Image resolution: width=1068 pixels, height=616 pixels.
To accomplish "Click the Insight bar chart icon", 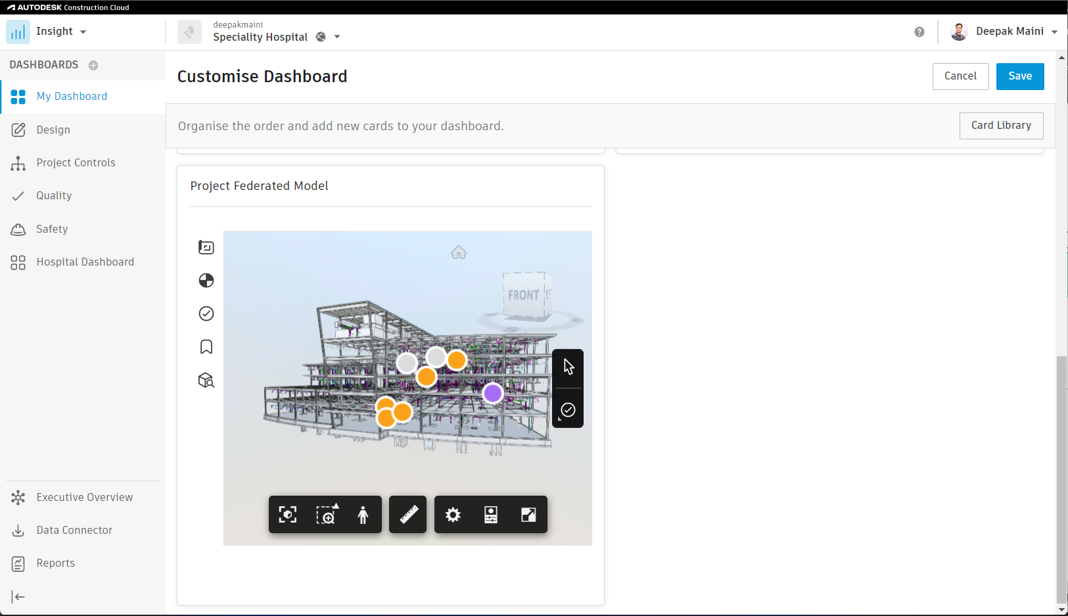I will 18,32.
